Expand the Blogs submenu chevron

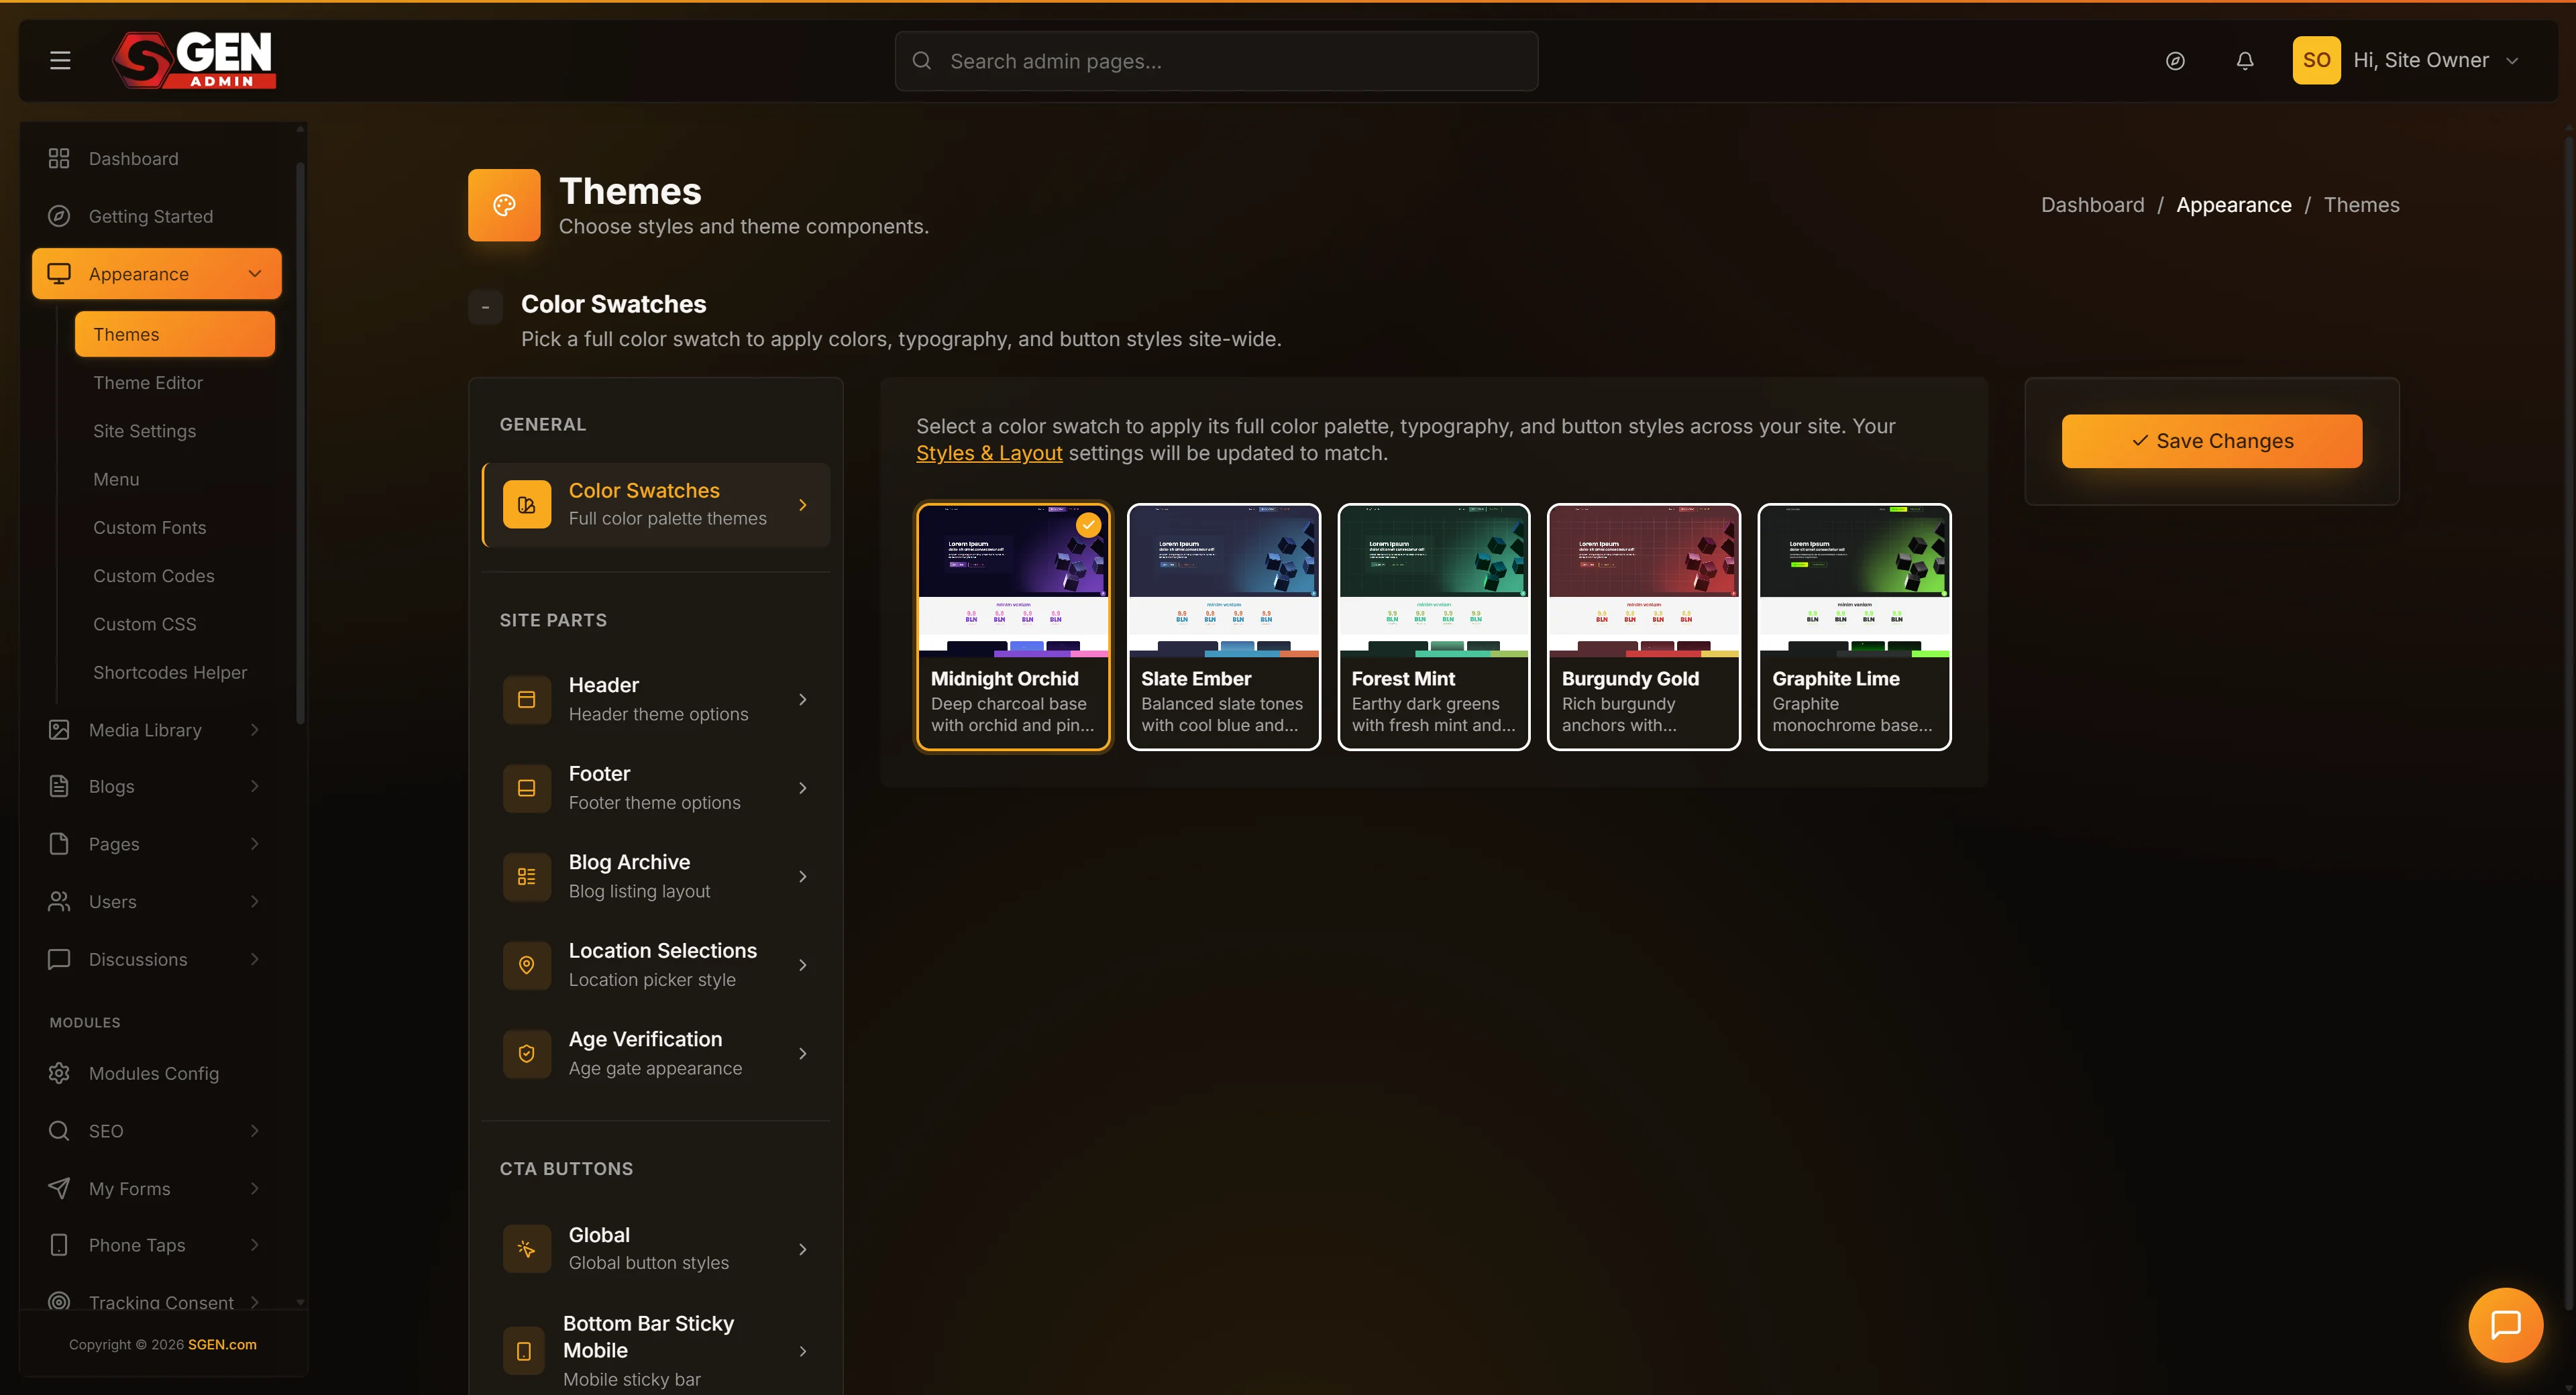(x=255, y=786)
